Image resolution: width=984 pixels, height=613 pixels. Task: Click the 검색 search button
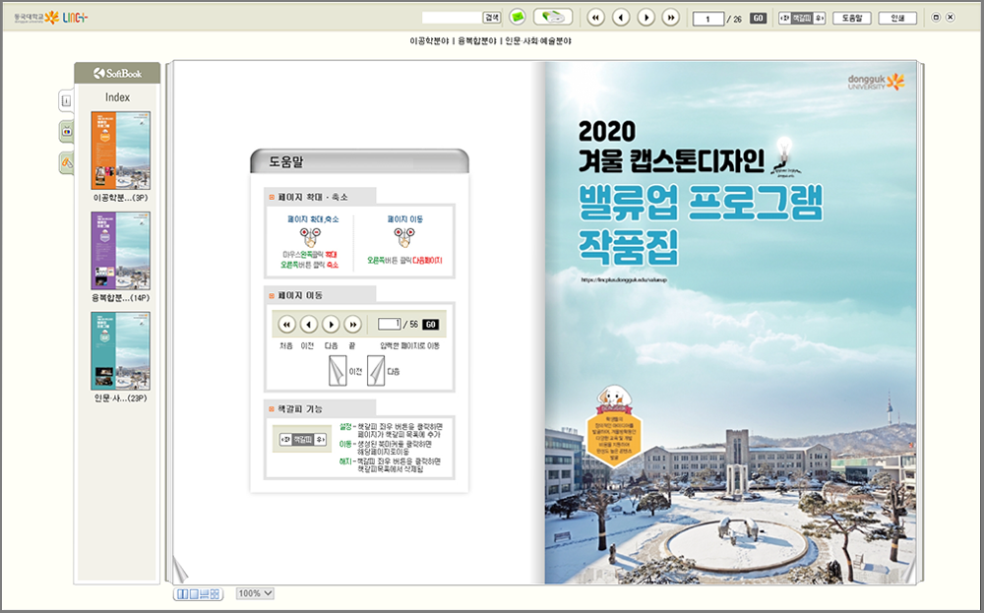tap(491, 18)
